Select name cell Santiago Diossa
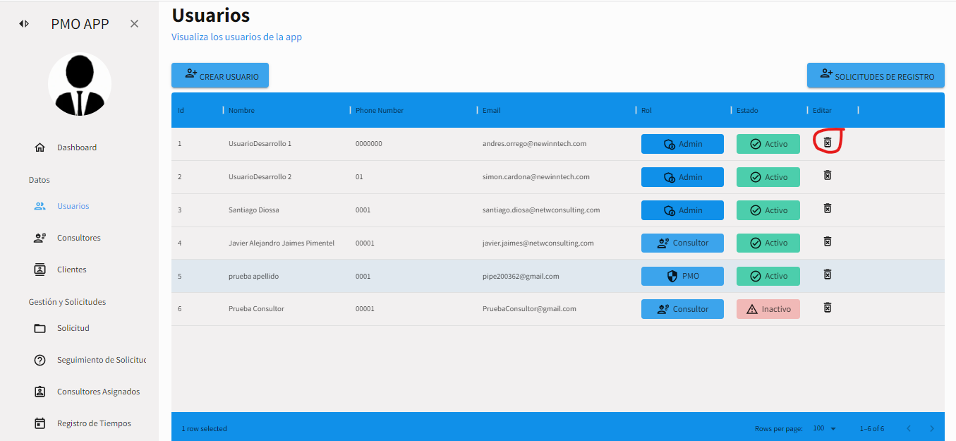 click(253, 210)
